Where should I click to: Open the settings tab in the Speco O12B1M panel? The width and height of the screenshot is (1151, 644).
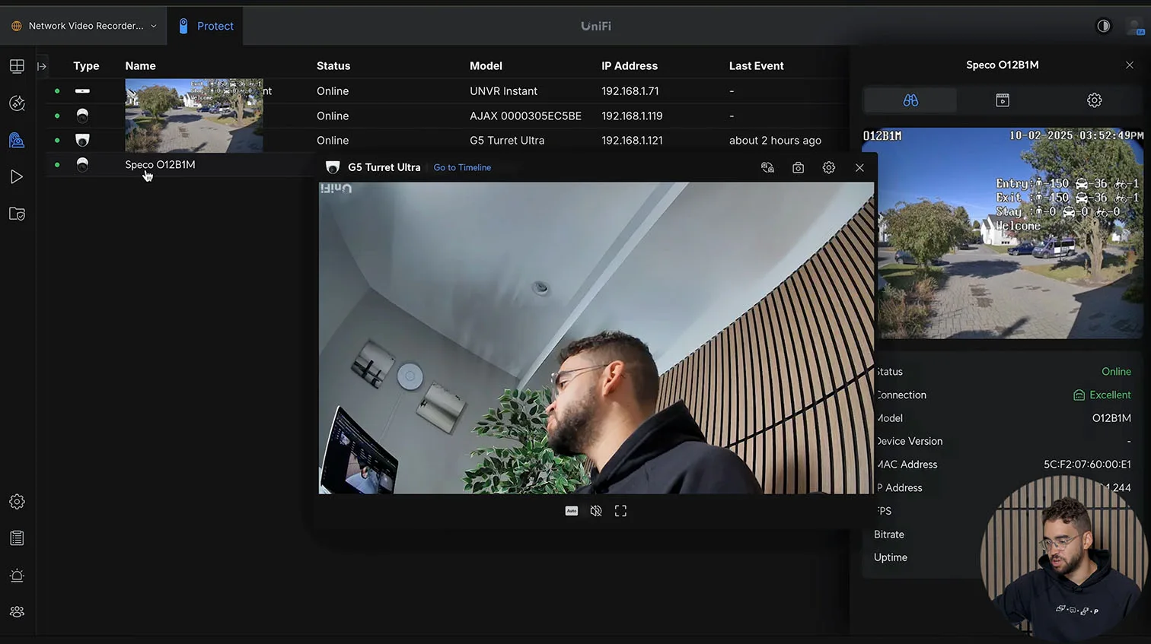[x=1094, y=100]
